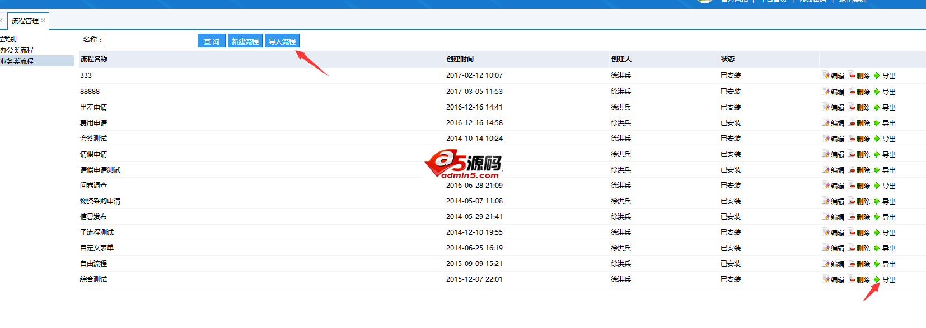This screenshot has width=926, height=328.
Task: Click the 状态 column header
Action: (728, 59)
